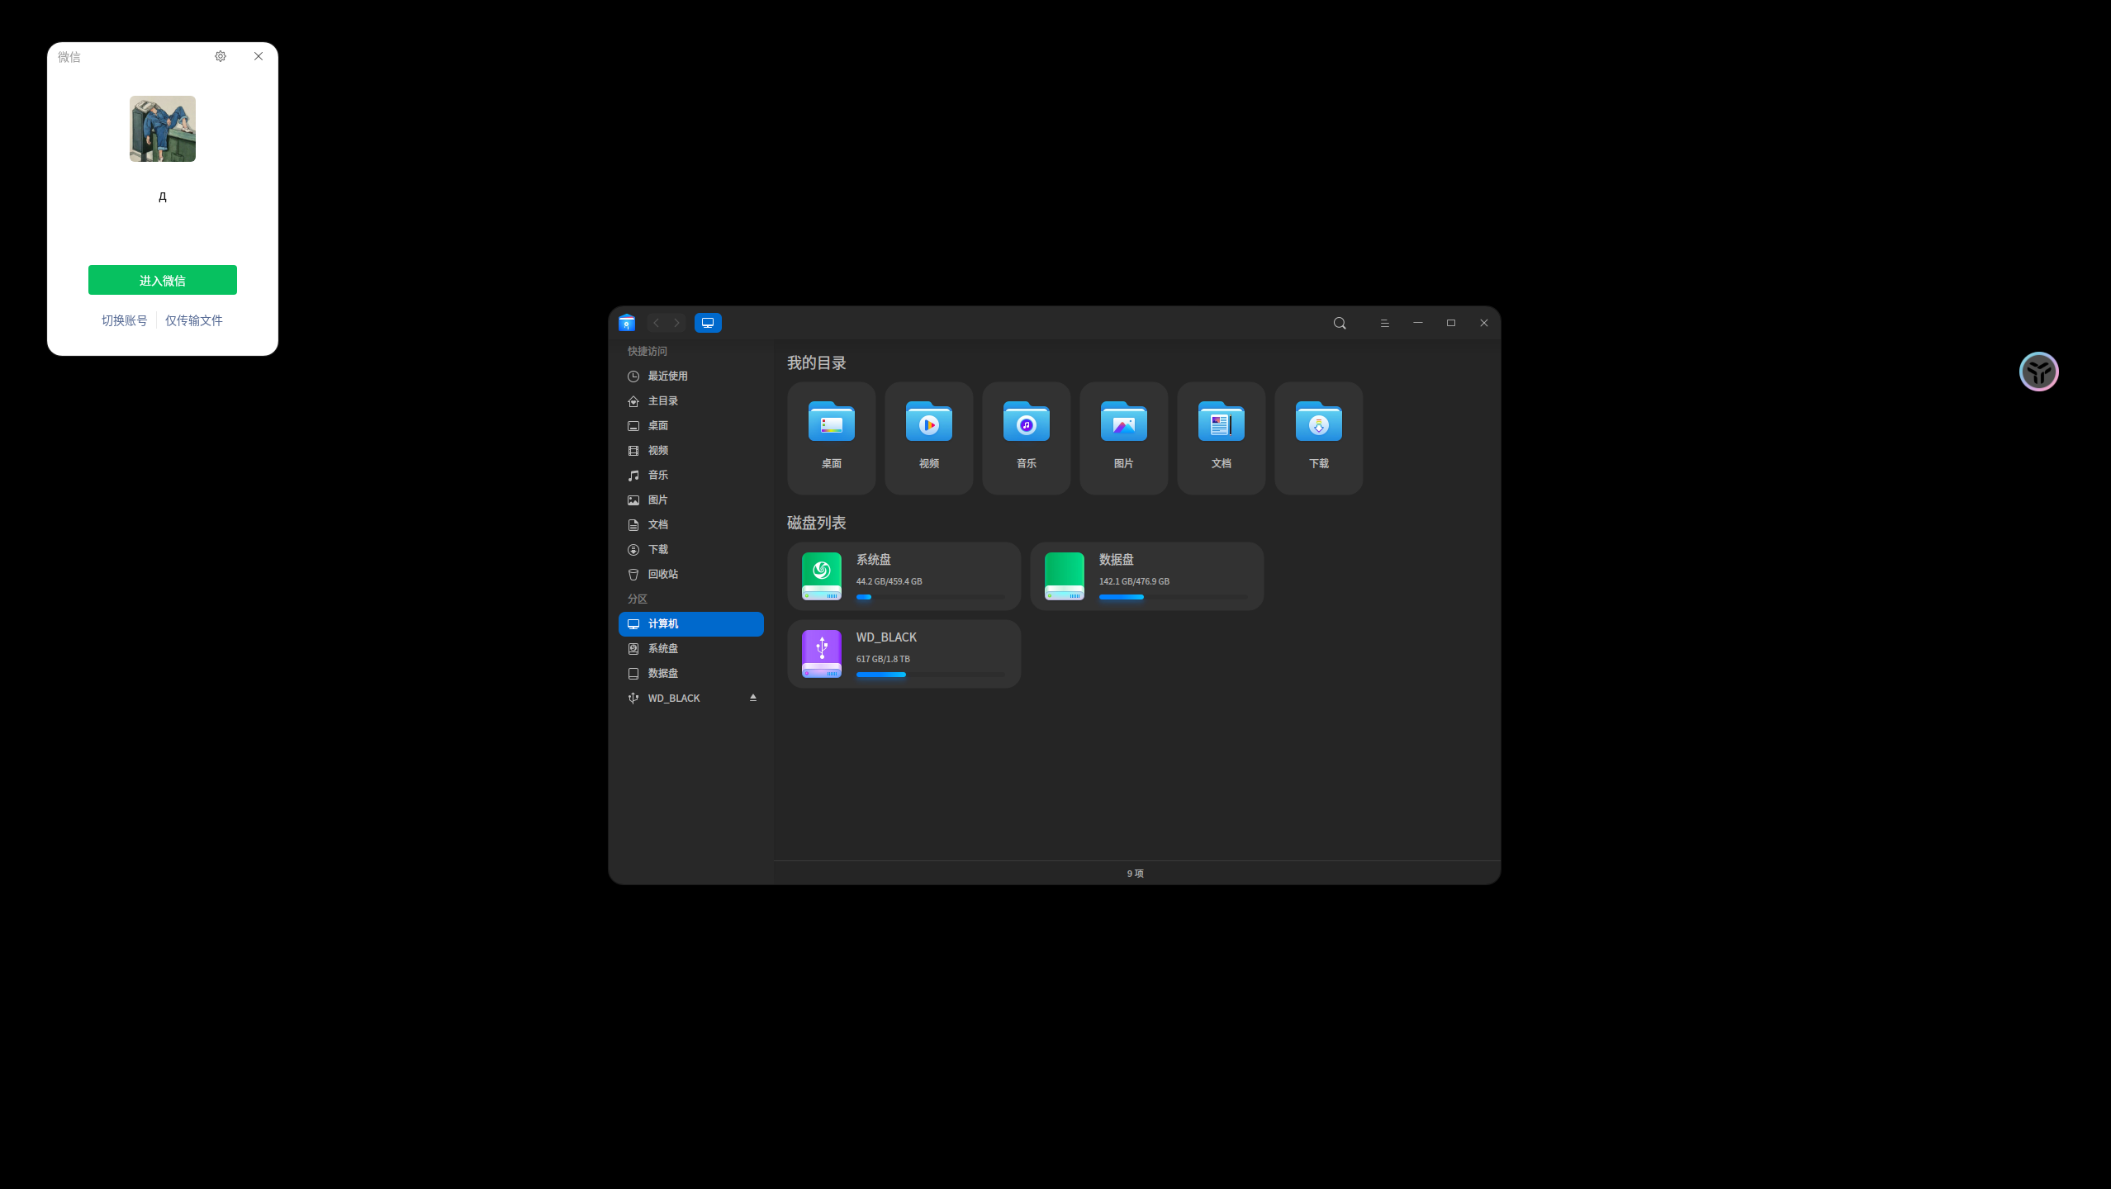
Task: Click the floating assistant icon on desktop
Action: [x=2039, y=372]
